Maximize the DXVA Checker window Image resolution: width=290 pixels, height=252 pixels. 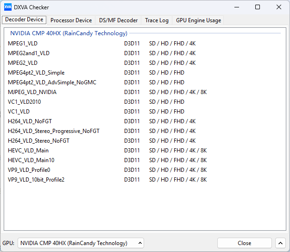pos(258,7)
